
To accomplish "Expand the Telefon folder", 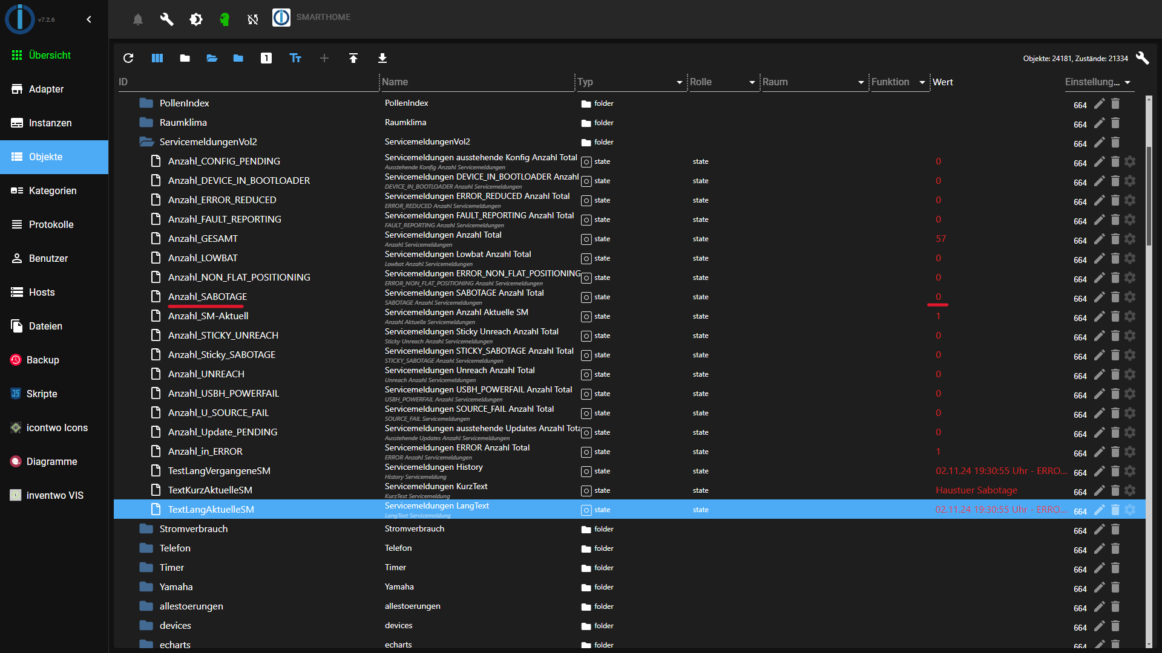I will point(146,548).
